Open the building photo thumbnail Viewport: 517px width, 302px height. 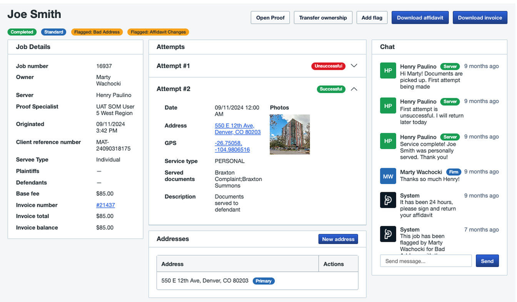tap(290, 134)
